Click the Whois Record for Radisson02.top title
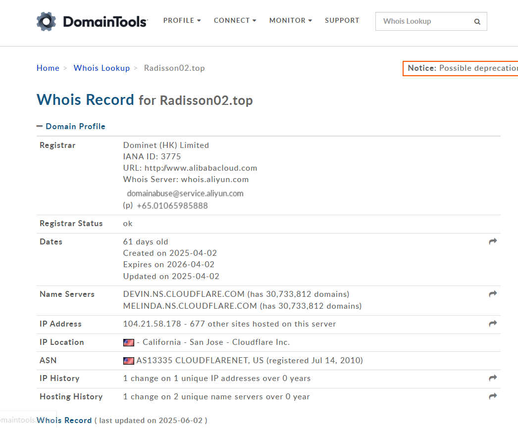Viewport: 518px width, 428px height. (x=145, y=99)
